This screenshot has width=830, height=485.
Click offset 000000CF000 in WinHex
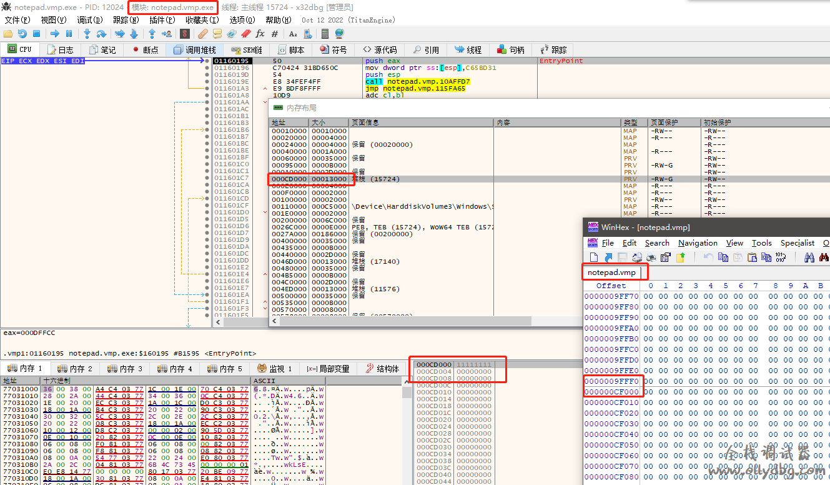pos(612,392)
